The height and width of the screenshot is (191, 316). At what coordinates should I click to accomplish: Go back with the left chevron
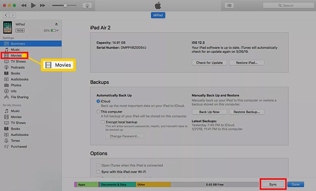click(x=6, y=15)
